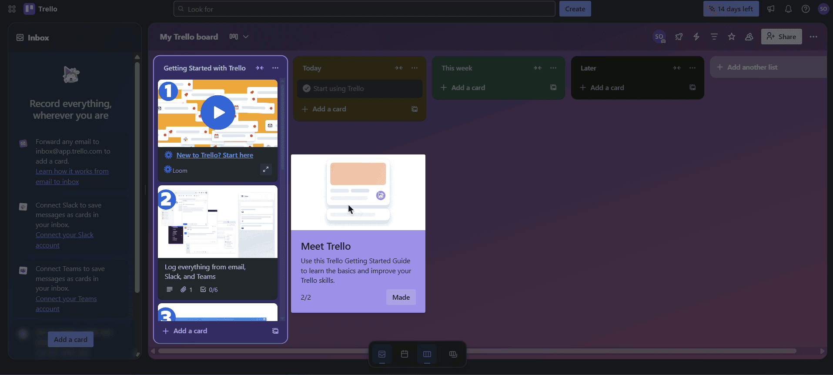Expand the Loom video to fullscreen
Viewport: 833px width, 375px height.
266,169
